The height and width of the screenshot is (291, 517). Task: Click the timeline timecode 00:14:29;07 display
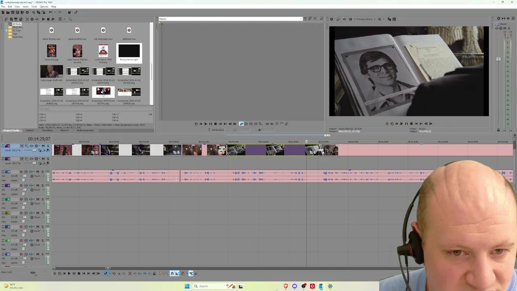tap(39, 139)
